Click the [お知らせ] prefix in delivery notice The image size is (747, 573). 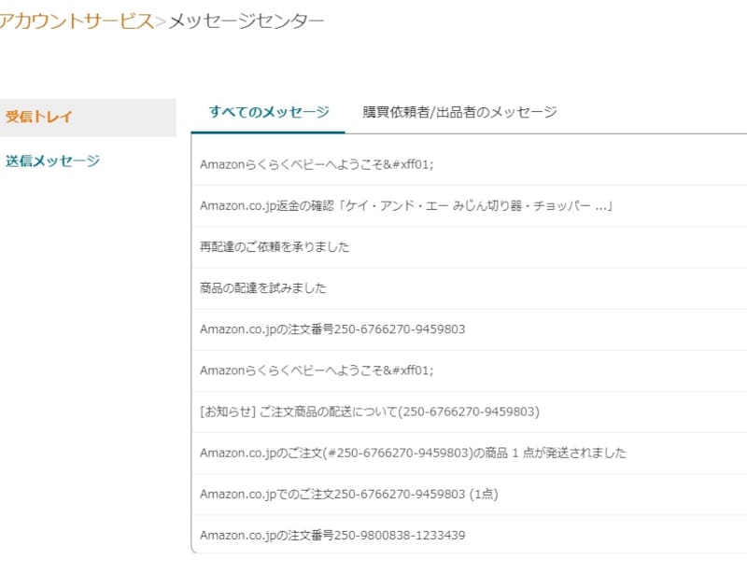coord(220,412)
